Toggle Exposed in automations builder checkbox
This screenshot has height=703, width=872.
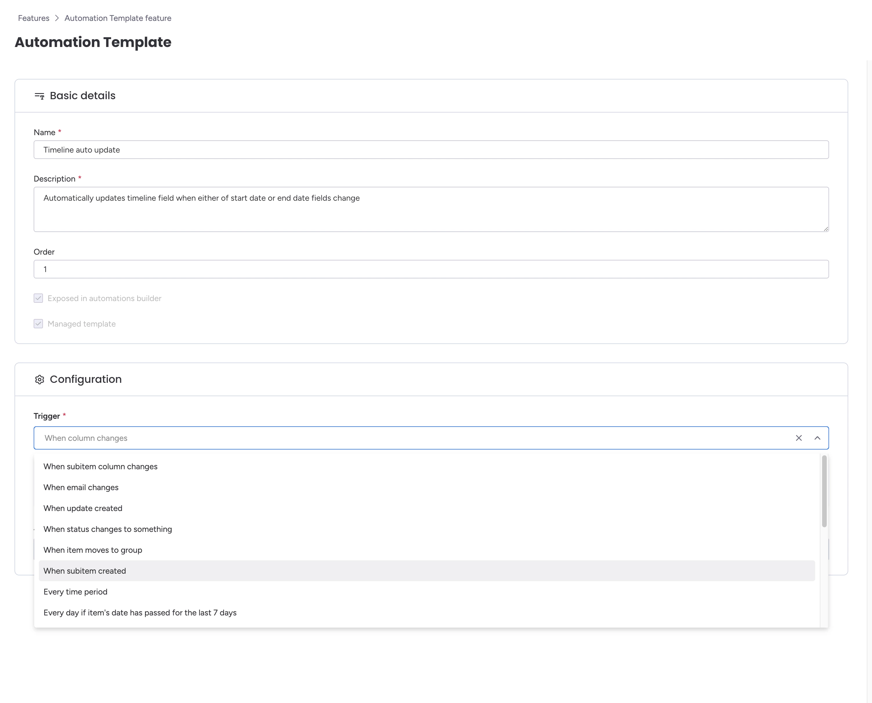pos(38,298)
